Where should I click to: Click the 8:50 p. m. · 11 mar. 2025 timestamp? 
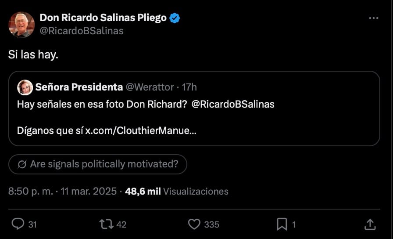(63, 192)
